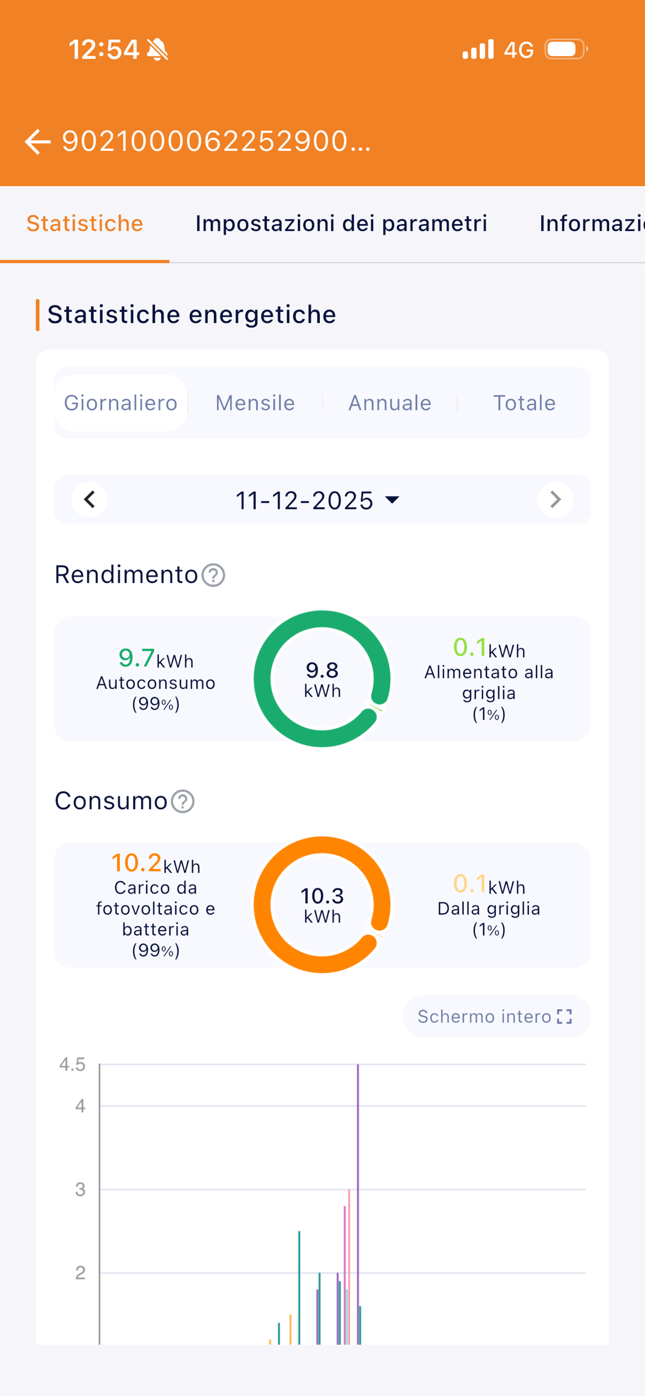Switch to Impostazioni dei parametri tab
The height and width of the screenshot is (1396, 645).
(341, 223)
